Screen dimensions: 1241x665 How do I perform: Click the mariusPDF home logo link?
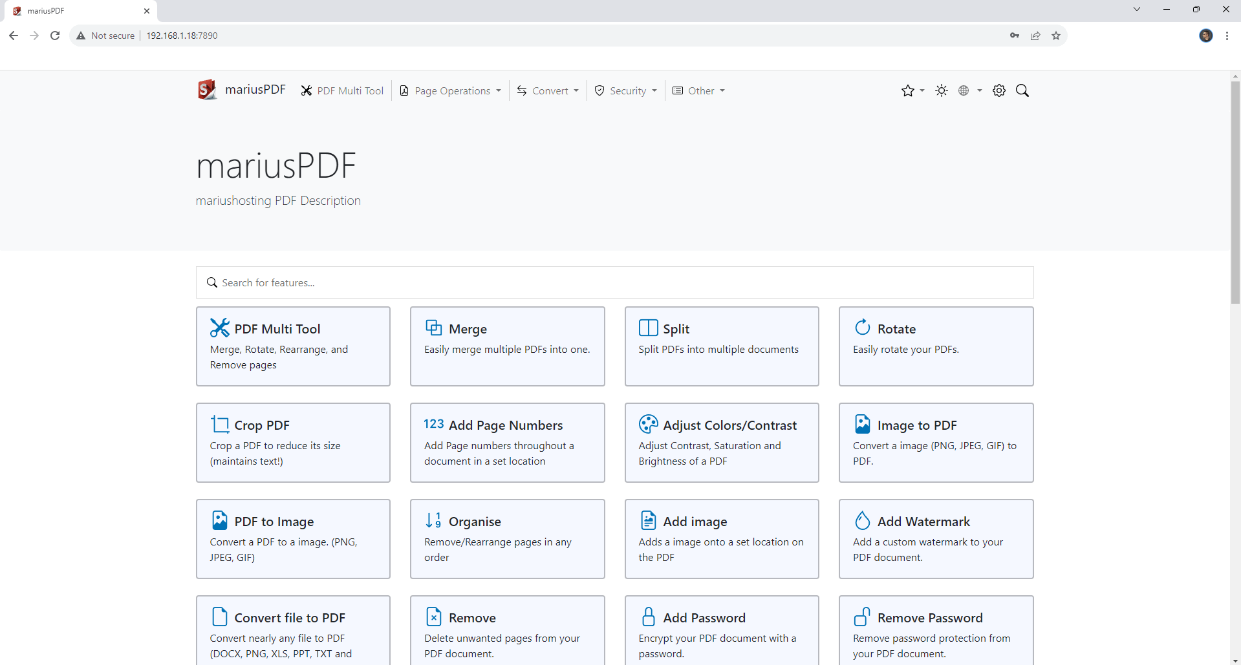[241, 89]
